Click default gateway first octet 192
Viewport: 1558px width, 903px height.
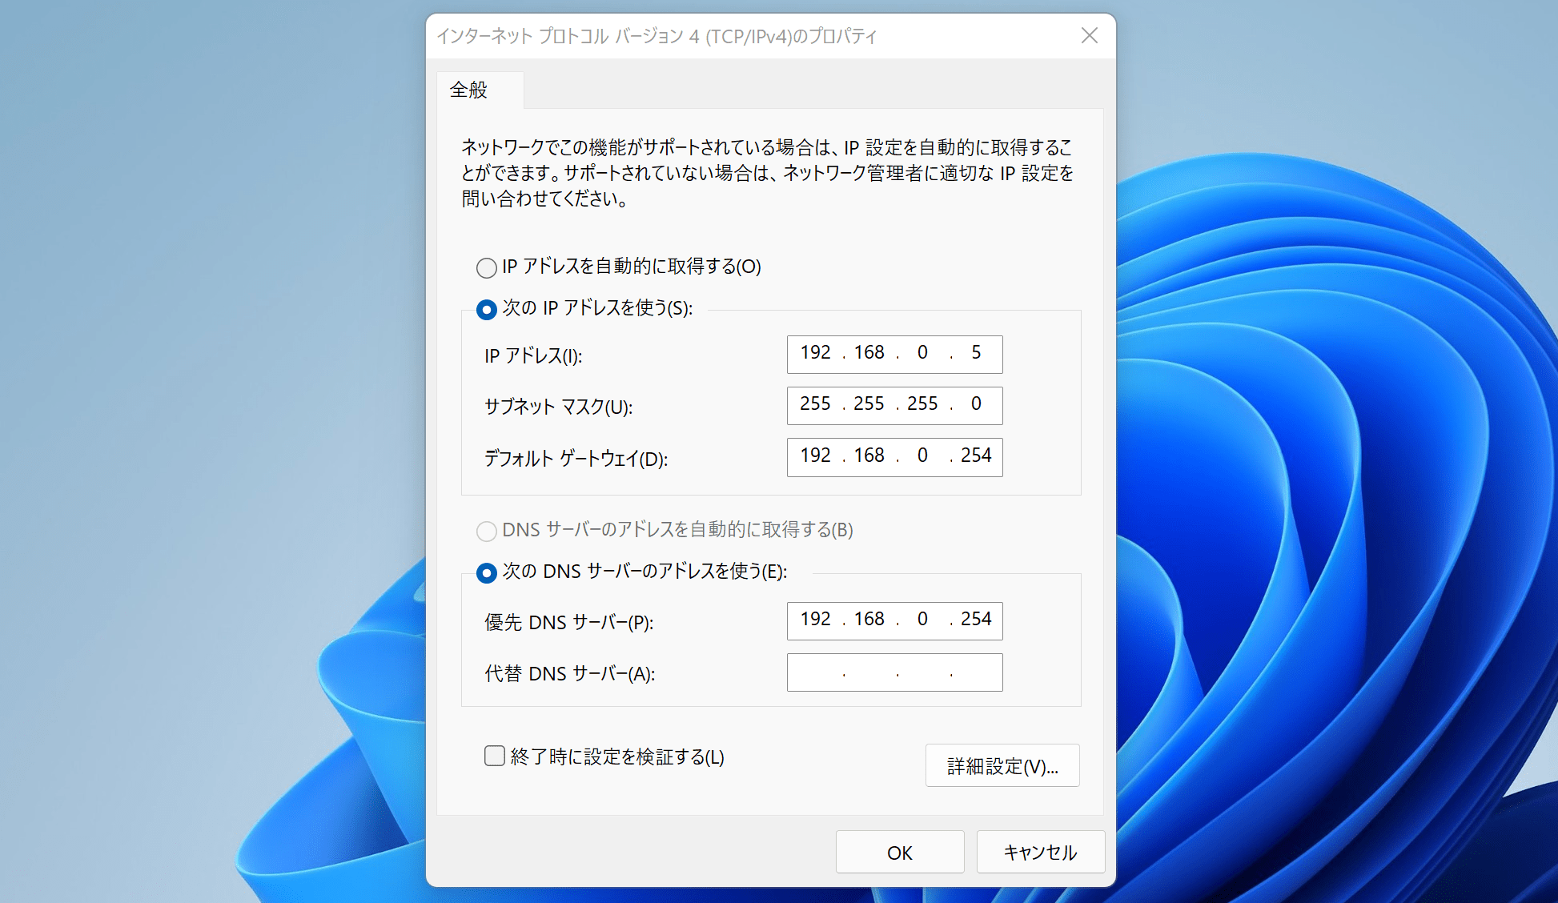tap(815, 456)
